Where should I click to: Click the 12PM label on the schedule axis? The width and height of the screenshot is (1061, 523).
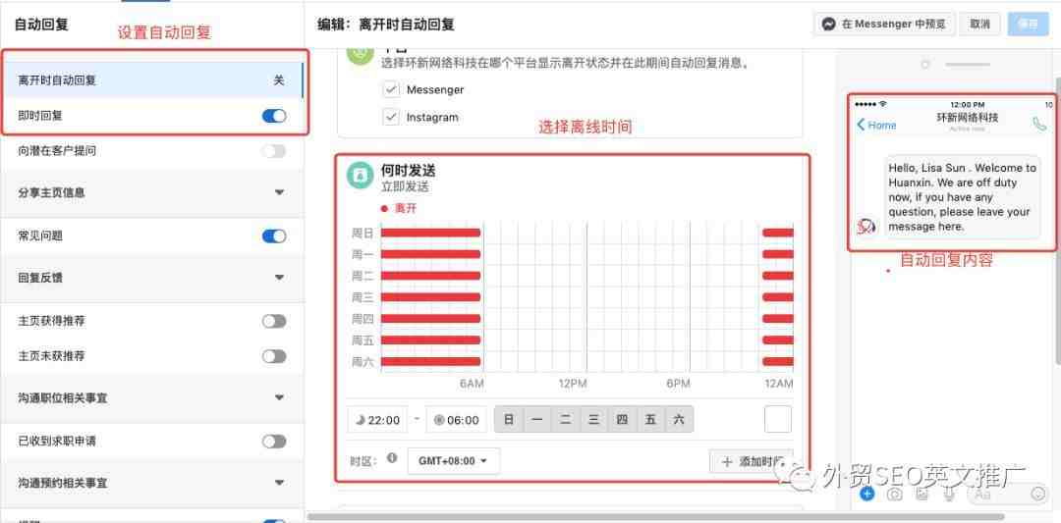(x=573, y=384)
